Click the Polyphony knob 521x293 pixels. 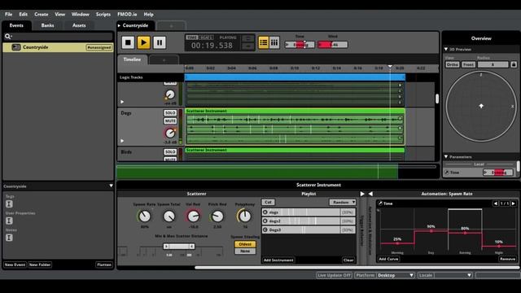click(x=245, y=216)
